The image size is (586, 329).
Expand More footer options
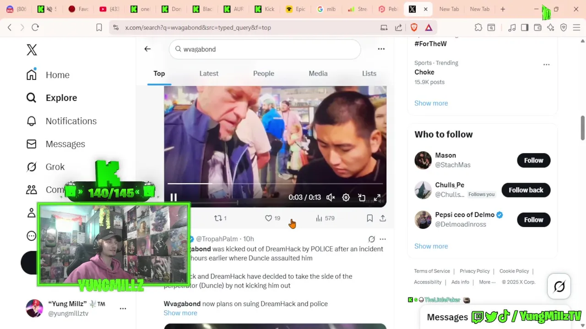pos(487,282)
